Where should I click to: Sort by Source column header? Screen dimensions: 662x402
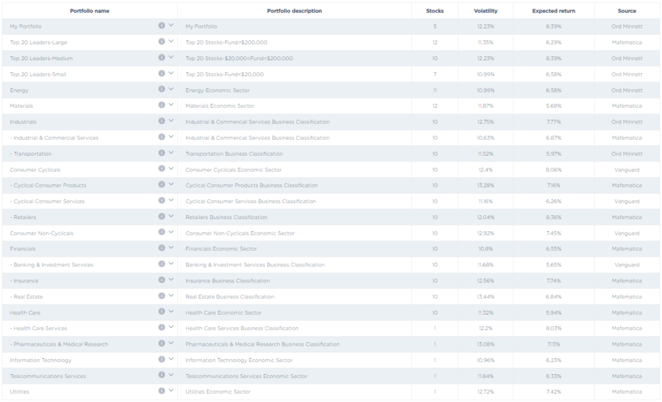tap(626, 11)
